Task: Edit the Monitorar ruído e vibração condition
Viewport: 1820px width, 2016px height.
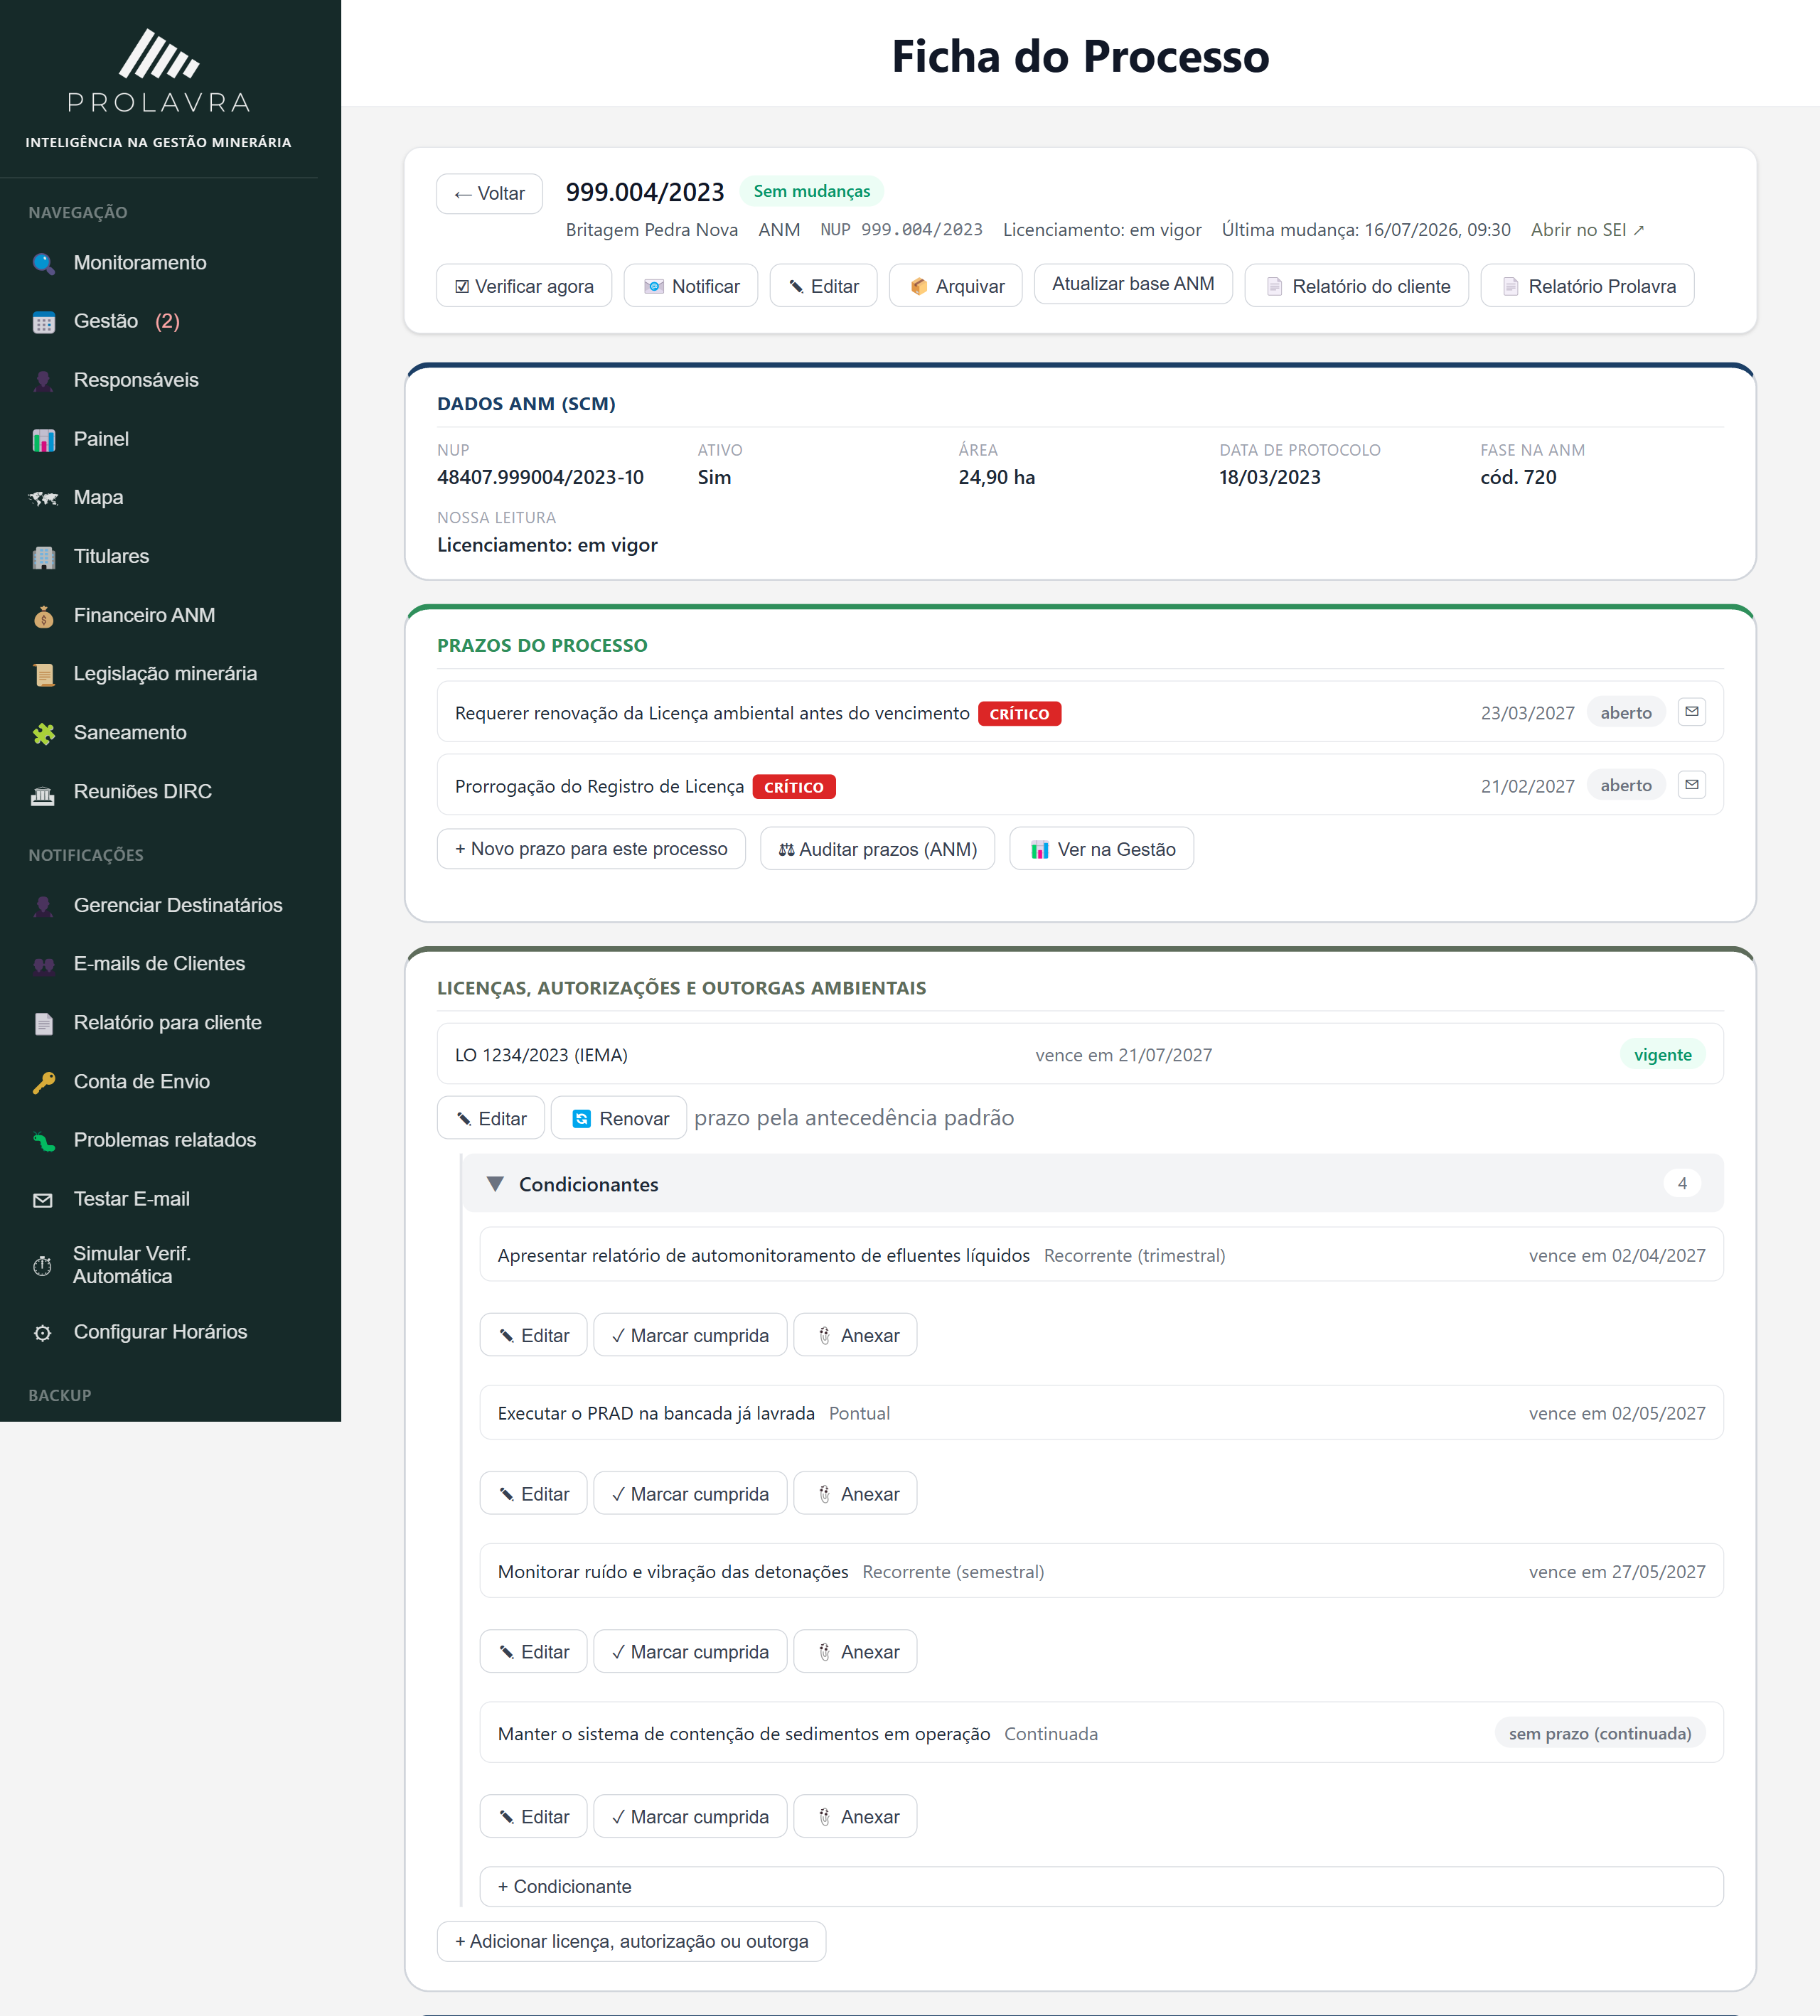Action: pyautogui.click(x=533, y=1652)
